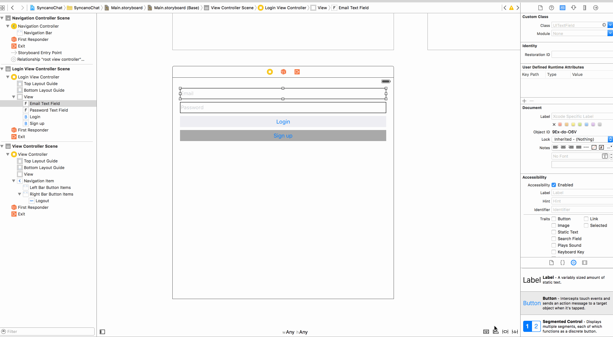The width and height of the screenshot is (613, 337).
Task: Open the related items menu icon
Action: pyautogui.click(x=2, y=8)
